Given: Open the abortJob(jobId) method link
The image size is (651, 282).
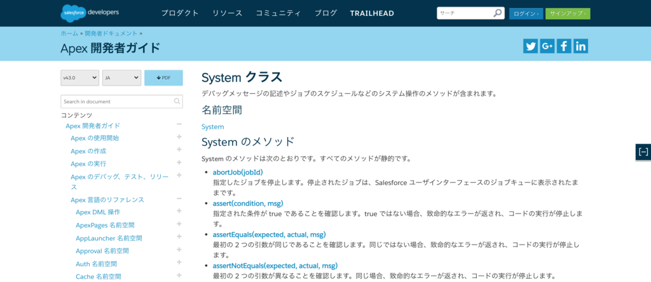Looking at the screenshot, I should click(x=238, y=172).
